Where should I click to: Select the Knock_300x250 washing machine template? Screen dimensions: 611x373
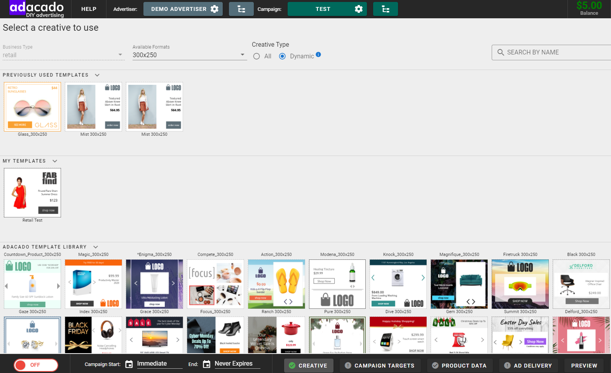tap(398, 284)
